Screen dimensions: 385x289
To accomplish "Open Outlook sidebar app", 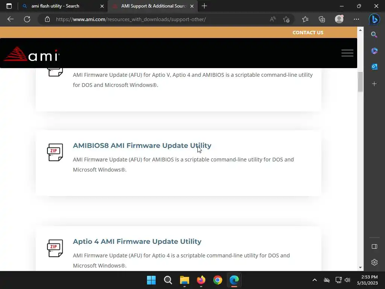I will pyautogui.click(x=374, y=67).
